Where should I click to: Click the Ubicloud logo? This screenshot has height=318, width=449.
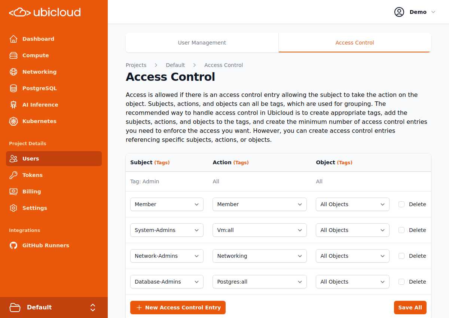pyautogui.click(x=45, y=12)
